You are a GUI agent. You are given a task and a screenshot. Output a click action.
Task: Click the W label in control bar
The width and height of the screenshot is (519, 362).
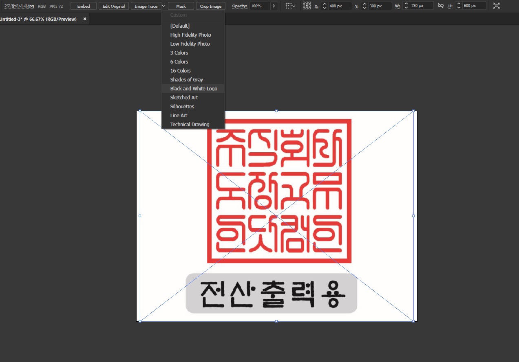397,6
